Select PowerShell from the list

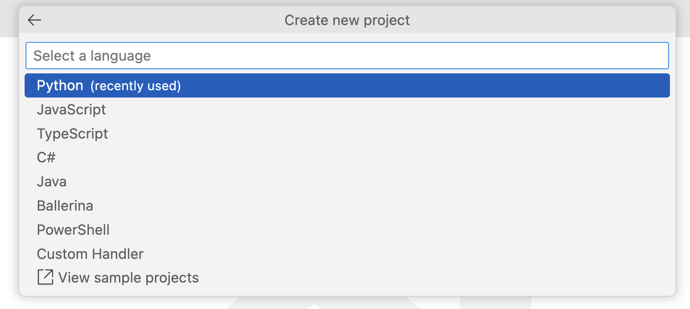point(73,230)
